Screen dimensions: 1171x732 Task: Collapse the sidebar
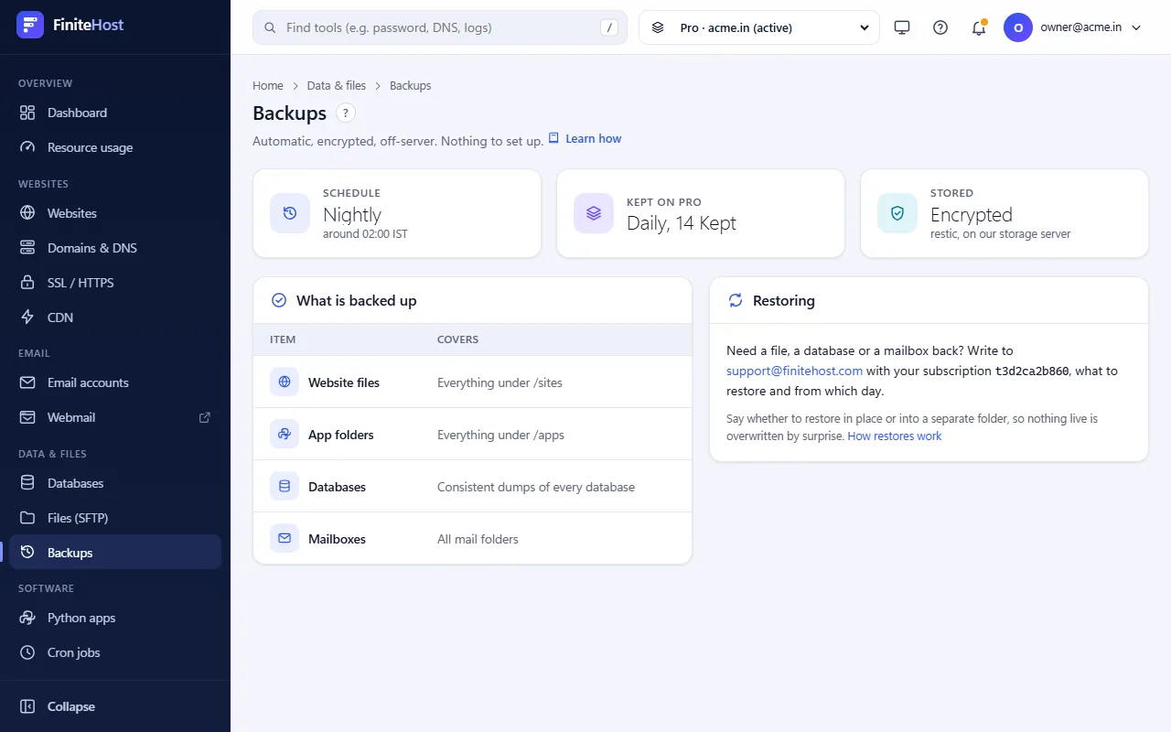115,706
